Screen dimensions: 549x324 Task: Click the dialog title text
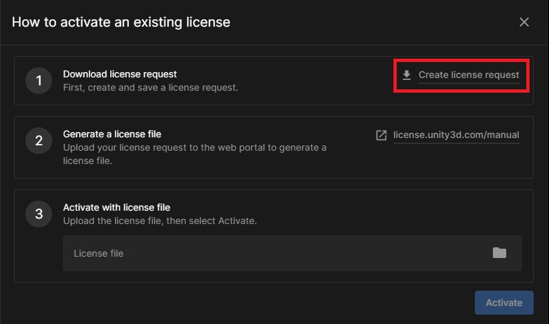pyautogui.click(x=121, y=22)
